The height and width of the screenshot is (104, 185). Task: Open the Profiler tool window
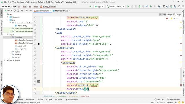pyautogui.click(x=59, y=99)
